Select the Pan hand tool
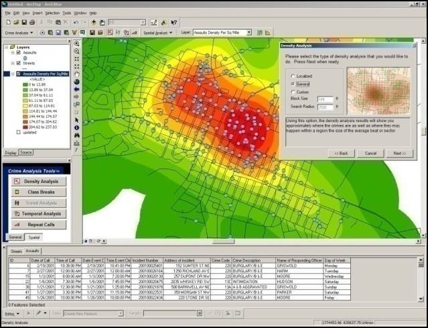 [x=77, y=74]
